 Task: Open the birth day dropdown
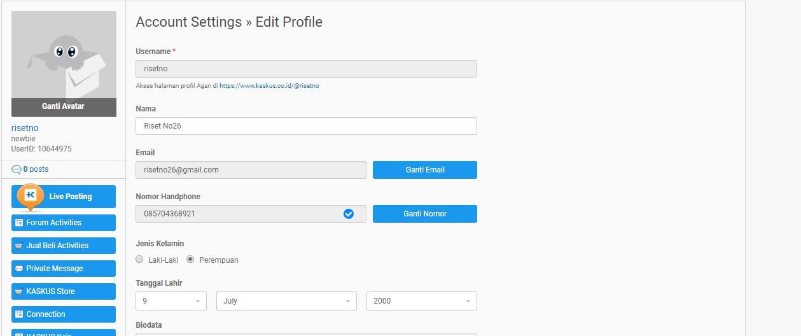click(x=171, y=301)
